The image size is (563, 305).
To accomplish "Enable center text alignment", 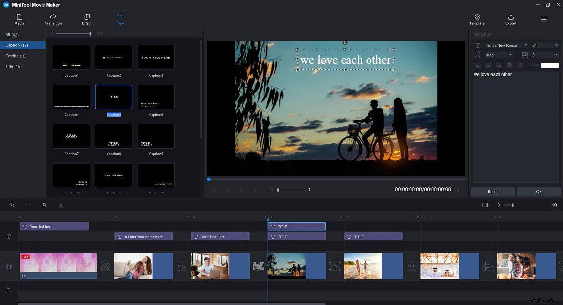I will (x=488, y=65).
